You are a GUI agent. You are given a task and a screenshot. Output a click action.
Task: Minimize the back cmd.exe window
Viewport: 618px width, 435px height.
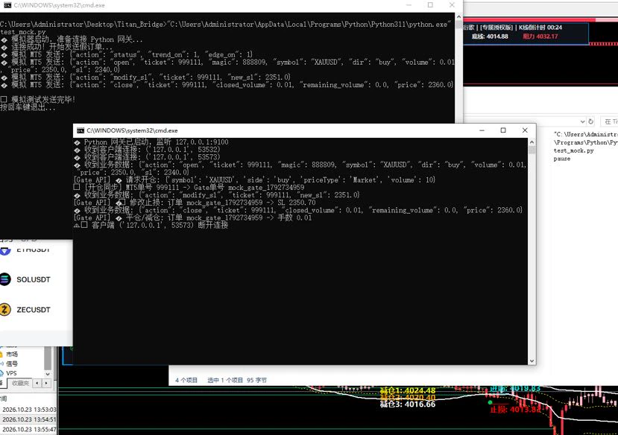pyautogui.click(x=409, y=5)
